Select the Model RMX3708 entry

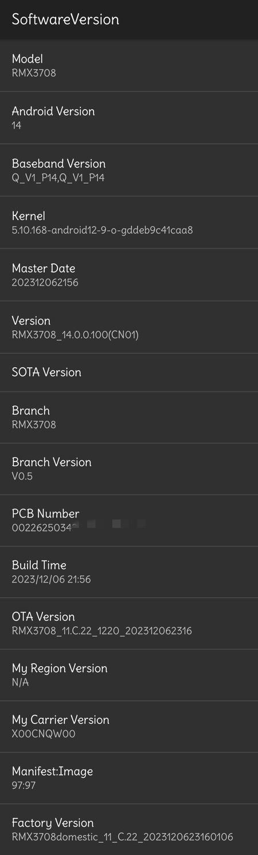coord(129,66)
